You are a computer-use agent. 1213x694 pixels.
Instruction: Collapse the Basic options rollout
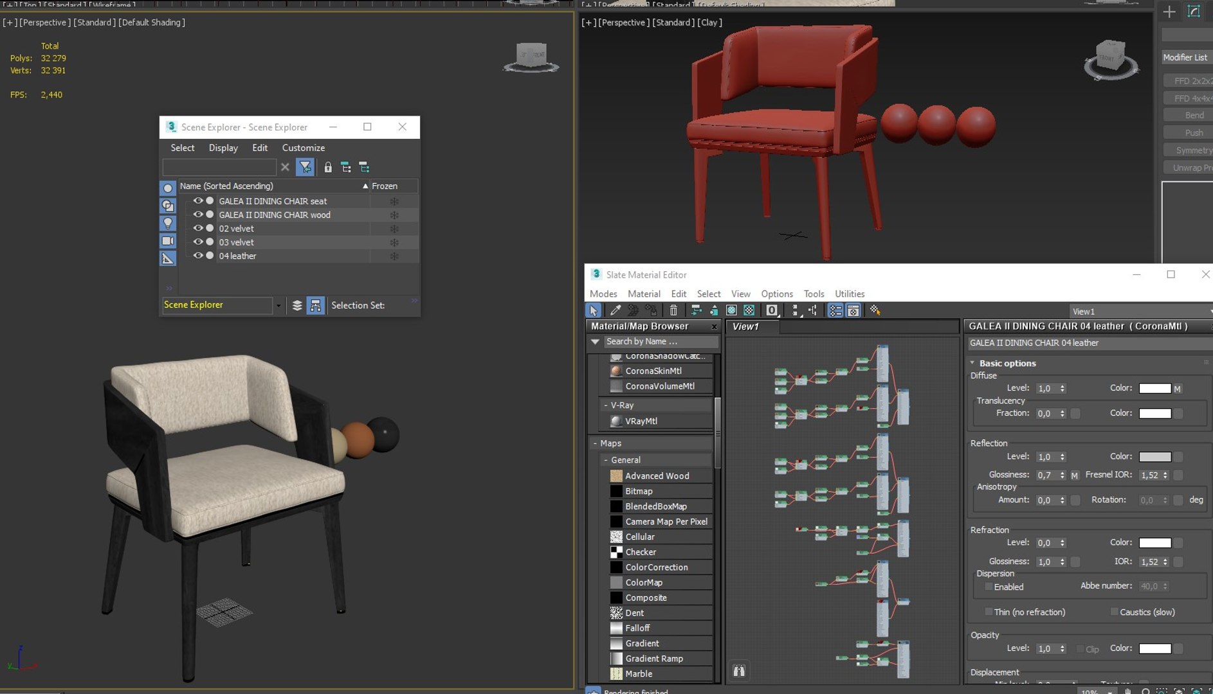[x=972, y=363]
